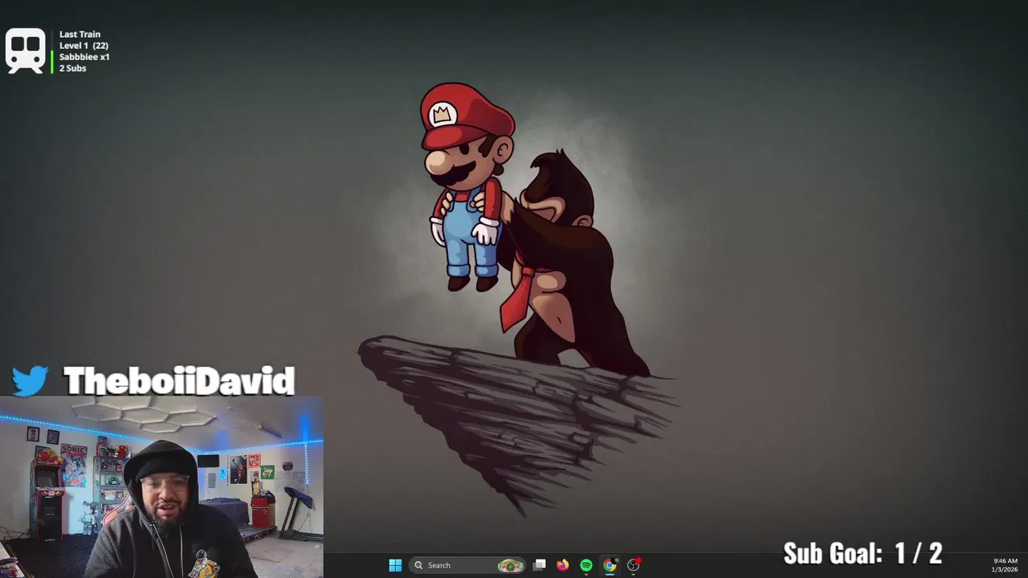Screen dimensions: 1028x578
Task: Open Task View from the taskbar
Action: tap(540, 565)
